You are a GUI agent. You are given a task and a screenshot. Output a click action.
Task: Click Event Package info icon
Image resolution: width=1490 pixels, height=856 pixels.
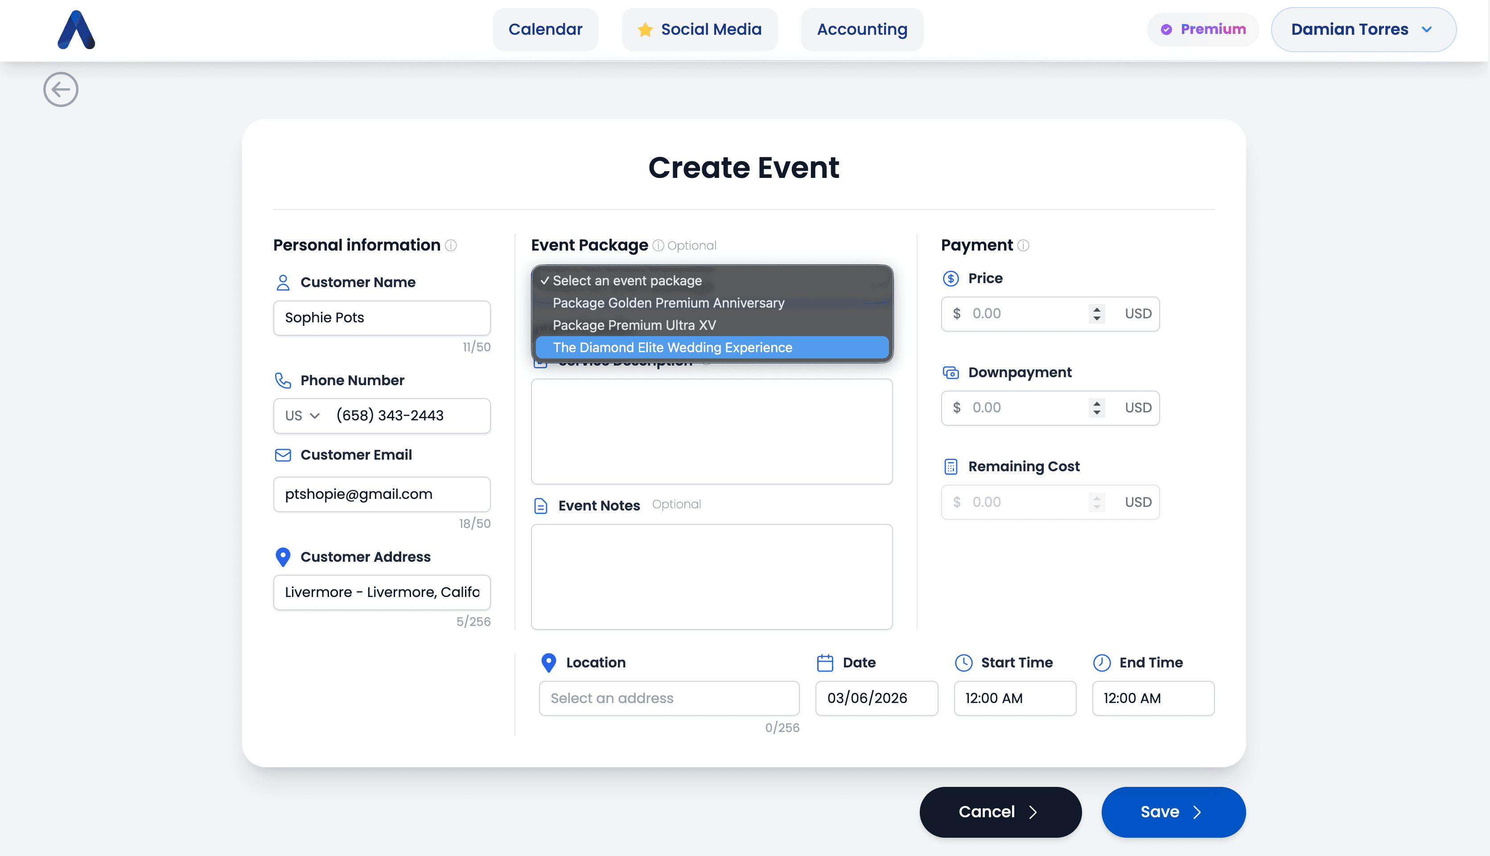coord(659,245)
